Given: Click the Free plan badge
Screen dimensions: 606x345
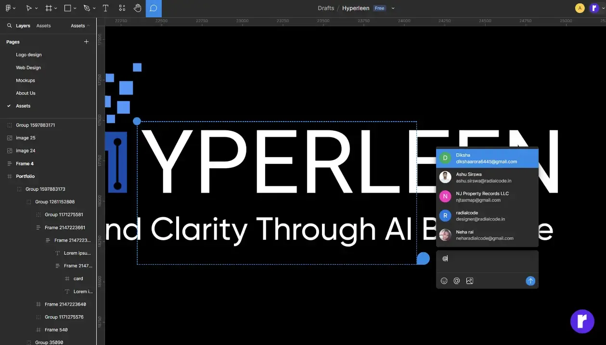Looking at the screenshot, I should [380, 8].
